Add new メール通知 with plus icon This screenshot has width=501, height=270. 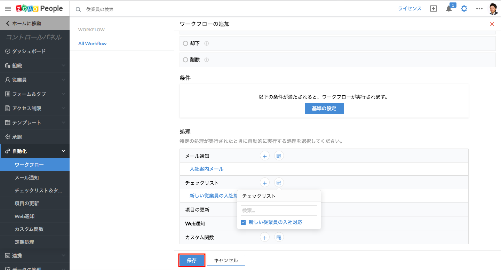[x=265, y=156]
